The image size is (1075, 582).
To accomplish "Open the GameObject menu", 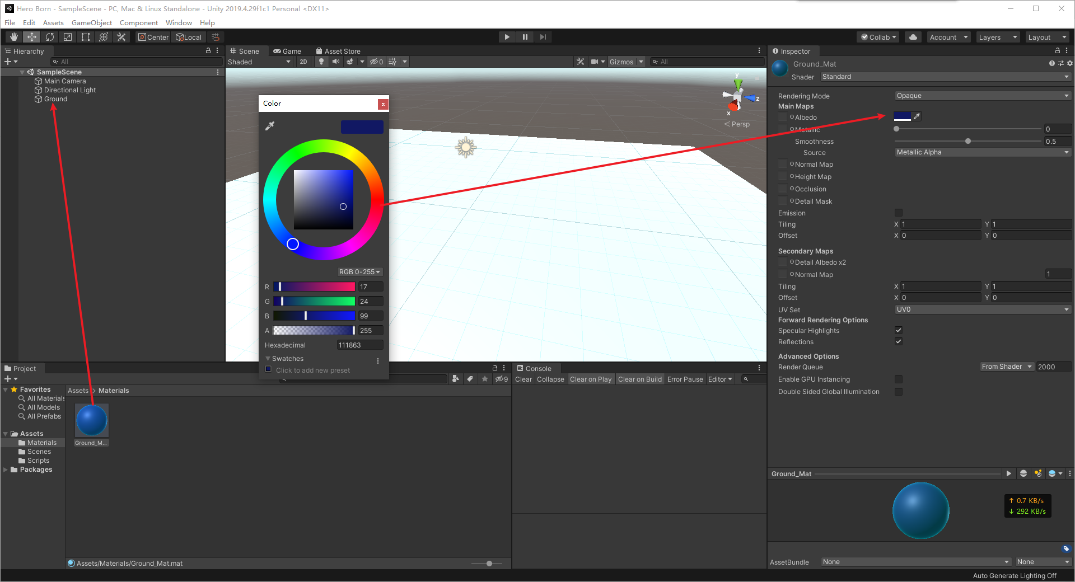I will click(92, 22).
